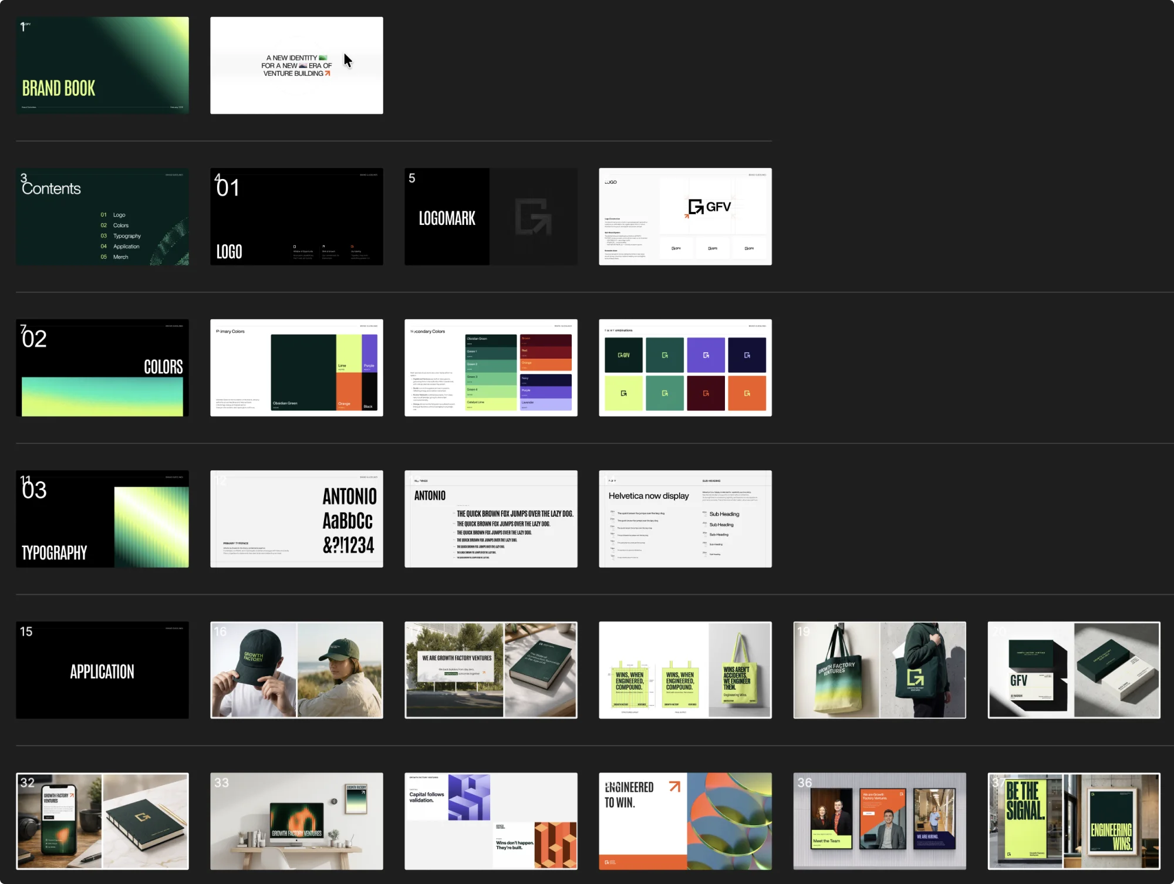Open the Antonio quick brown fox slide

(491, 519)
